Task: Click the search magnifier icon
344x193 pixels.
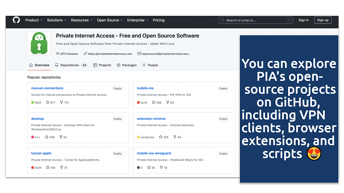Action: (223, 20)
